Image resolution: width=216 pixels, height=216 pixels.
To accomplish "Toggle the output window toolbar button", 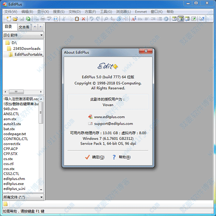I will 187,19.
